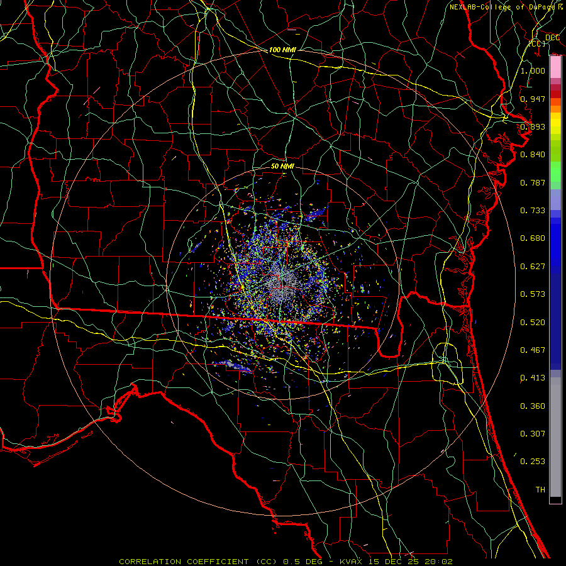This screenshot has width=566, height=566.
Task: Select the 0.840 legend value
Action: pyautogui.click(x=533, y=155)
